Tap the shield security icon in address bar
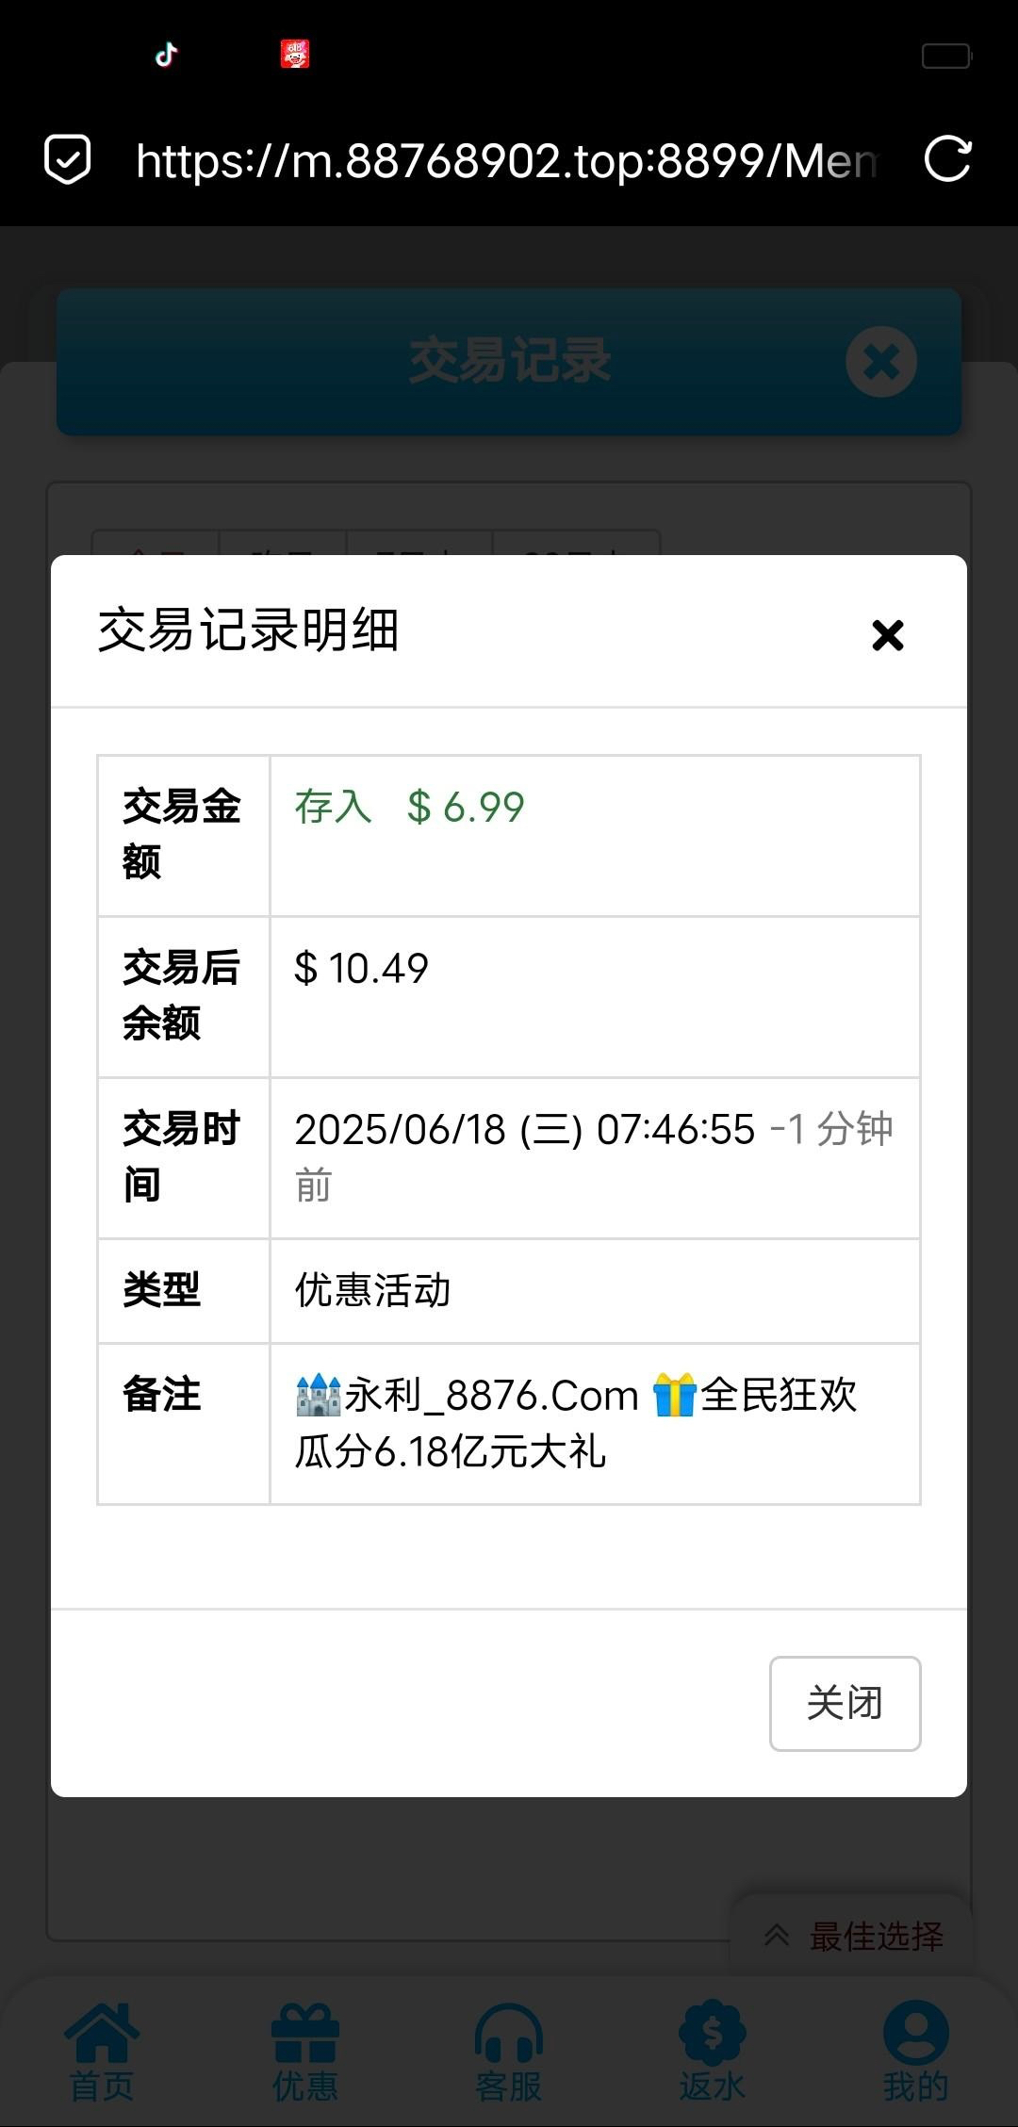1018x2127 pixels. coord(68,159)
